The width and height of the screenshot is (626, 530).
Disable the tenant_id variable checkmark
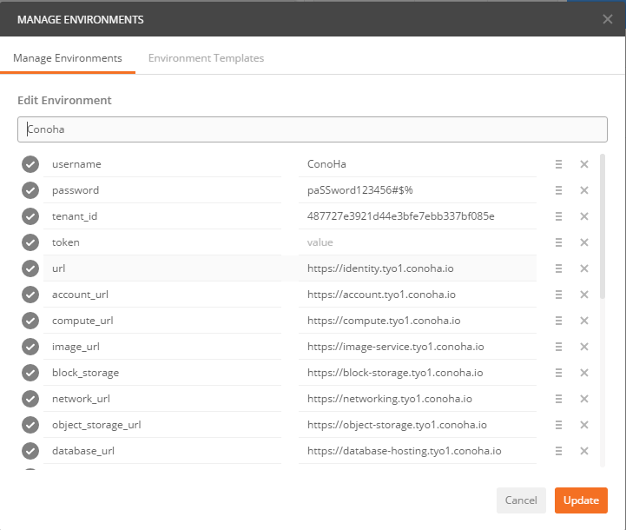(30, 216)
